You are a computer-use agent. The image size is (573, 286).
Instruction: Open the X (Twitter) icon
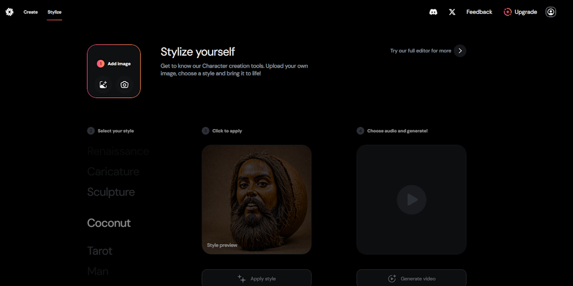click(452, 12)
